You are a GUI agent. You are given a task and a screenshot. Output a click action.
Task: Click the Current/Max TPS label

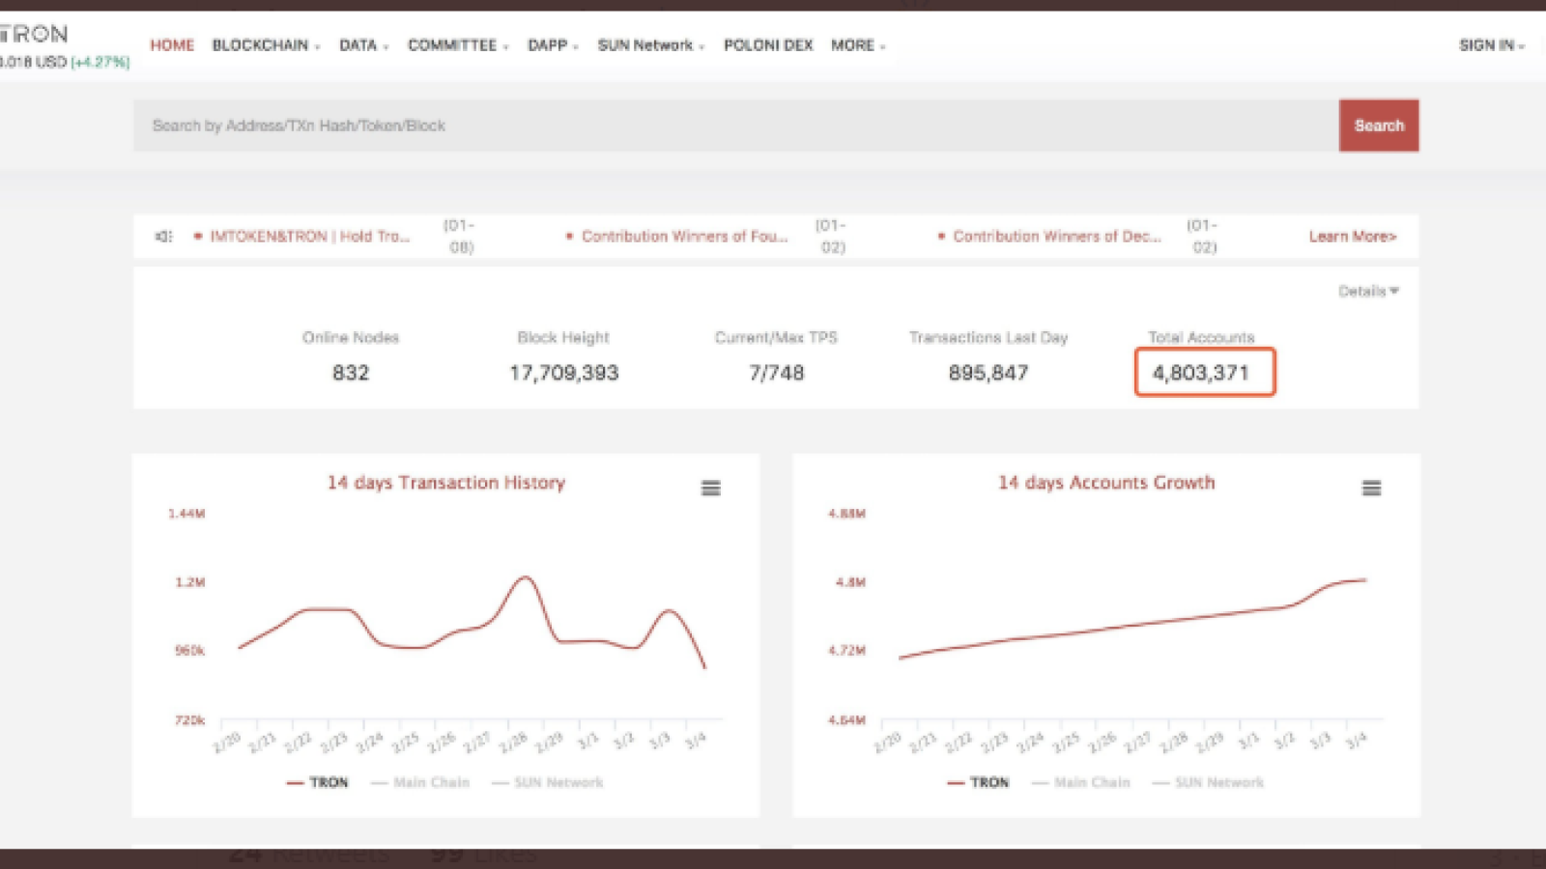click(x=776, y=338)
